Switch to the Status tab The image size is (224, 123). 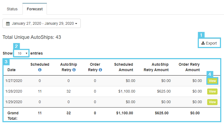point(12,9)
